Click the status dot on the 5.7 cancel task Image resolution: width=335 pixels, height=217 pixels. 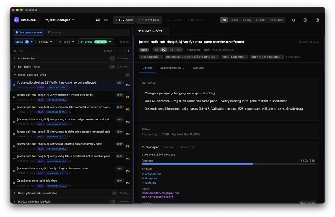(14, 97)
